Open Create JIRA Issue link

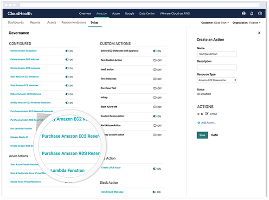(x=111, y=168)
